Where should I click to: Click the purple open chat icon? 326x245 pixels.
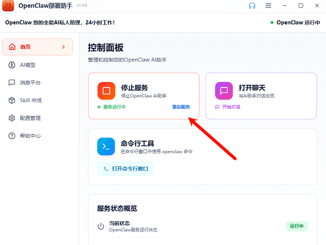pos(224,90)
